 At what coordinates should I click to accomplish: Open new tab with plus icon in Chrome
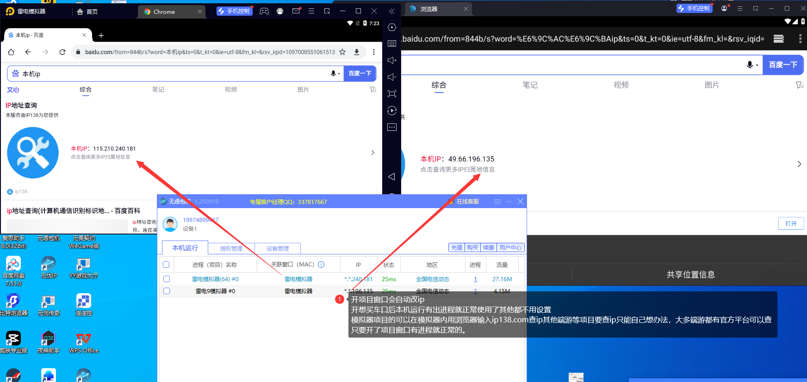coord(101,35)
